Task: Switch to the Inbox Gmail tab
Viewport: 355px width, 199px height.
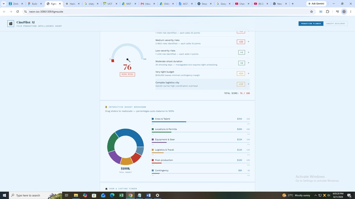Action: click(148, 4)
